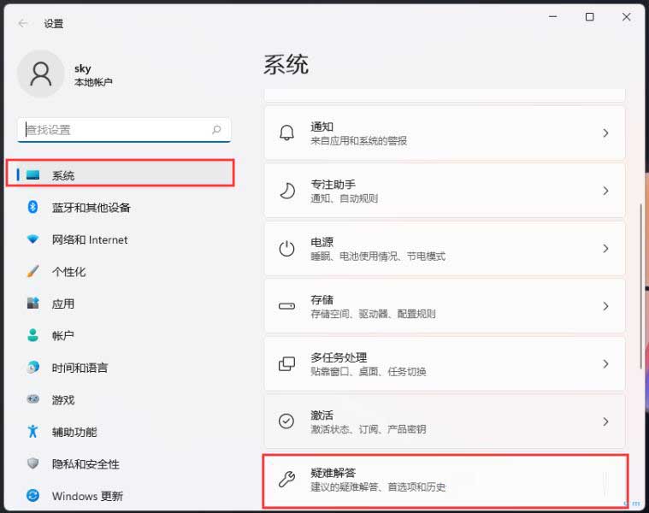Click the 通知 bell icon
This screenshot has height=513, width=649.
[286, 133]
